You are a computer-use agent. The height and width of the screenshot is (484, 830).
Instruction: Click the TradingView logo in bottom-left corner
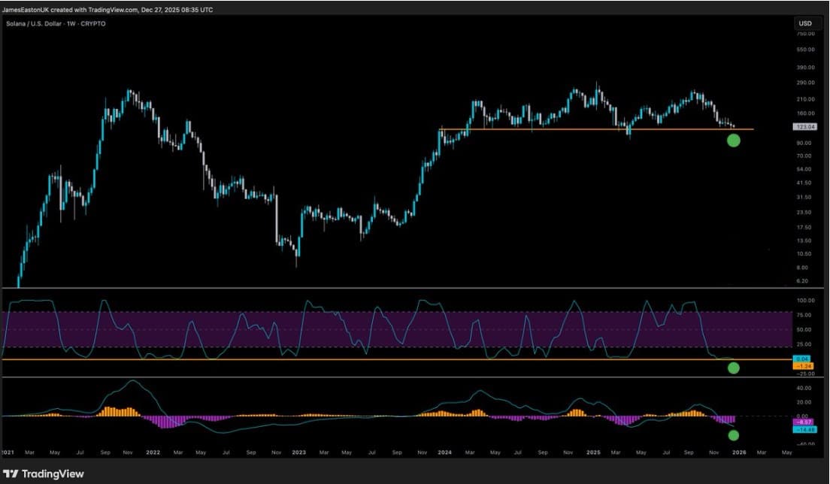pyautogui.click(x=44, y=474)
